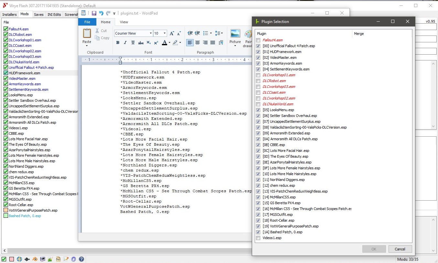
Task: Uncheck CBBE.esp in Wrye Flash Mods list
Action: 5,133
